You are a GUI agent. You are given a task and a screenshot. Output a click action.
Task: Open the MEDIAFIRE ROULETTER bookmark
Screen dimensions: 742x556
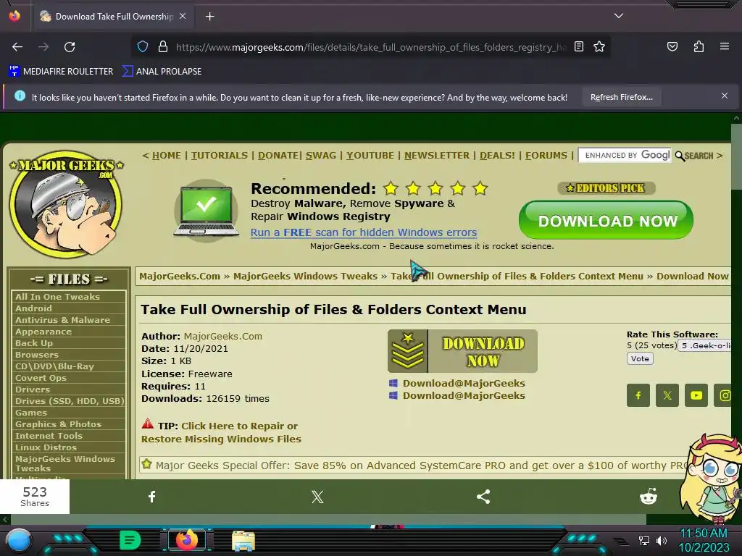pos(62,72)
